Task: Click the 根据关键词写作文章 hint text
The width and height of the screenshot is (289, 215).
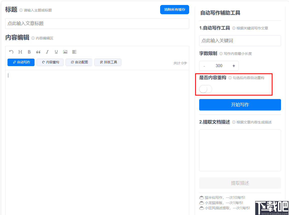Action: pos(252,28)
